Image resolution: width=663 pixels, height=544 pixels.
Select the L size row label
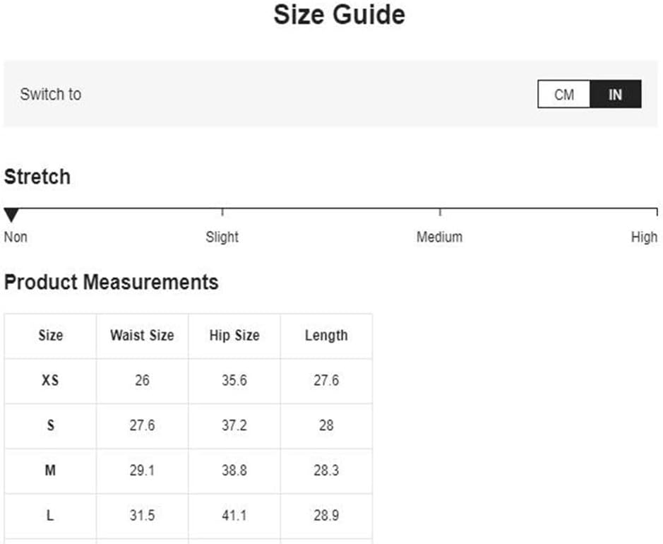(x=50, y=515)
